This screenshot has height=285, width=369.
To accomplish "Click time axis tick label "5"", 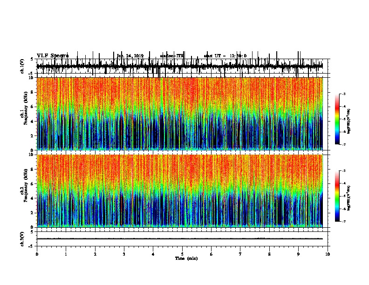I will [x=182, y=254].
